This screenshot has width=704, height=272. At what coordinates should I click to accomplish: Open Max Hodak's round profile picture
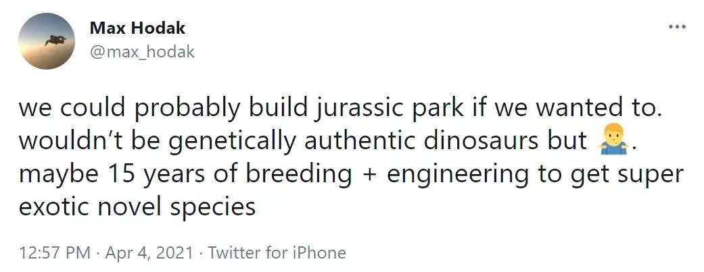coord(47,40)
